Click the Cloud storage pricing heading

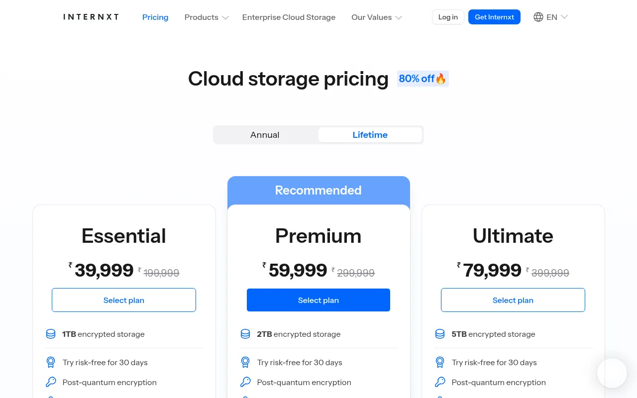tap(288, 79)
